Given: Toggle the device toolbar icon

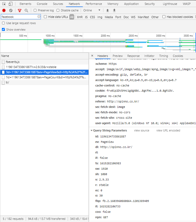Looking at the screenshot, I should click(x=10, y=4).
